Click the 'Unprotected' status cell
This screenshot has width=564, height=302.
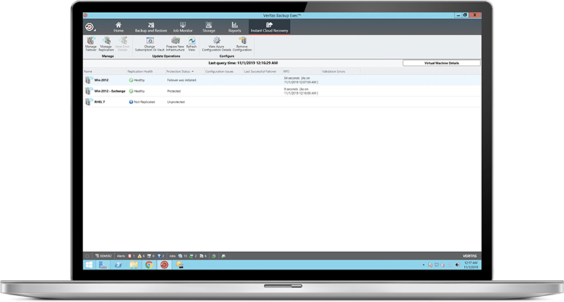(176, 102)
